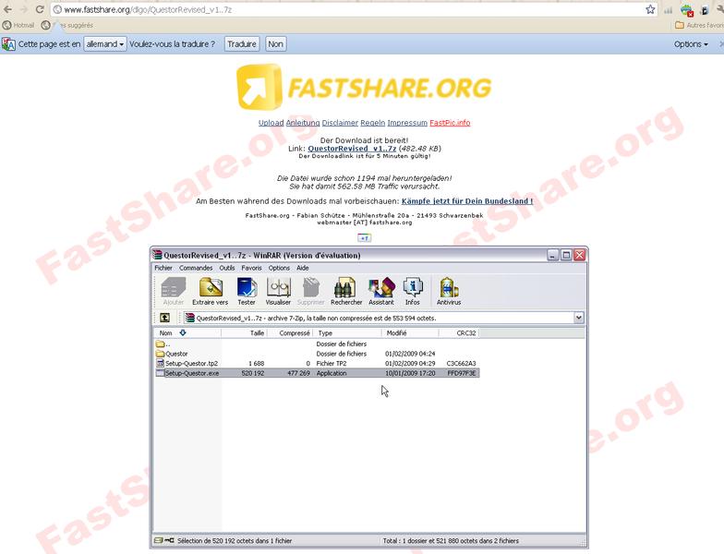The width and height of the screenshot is (724, 554).
Task: Click the Traduire button
Action: 242,44
